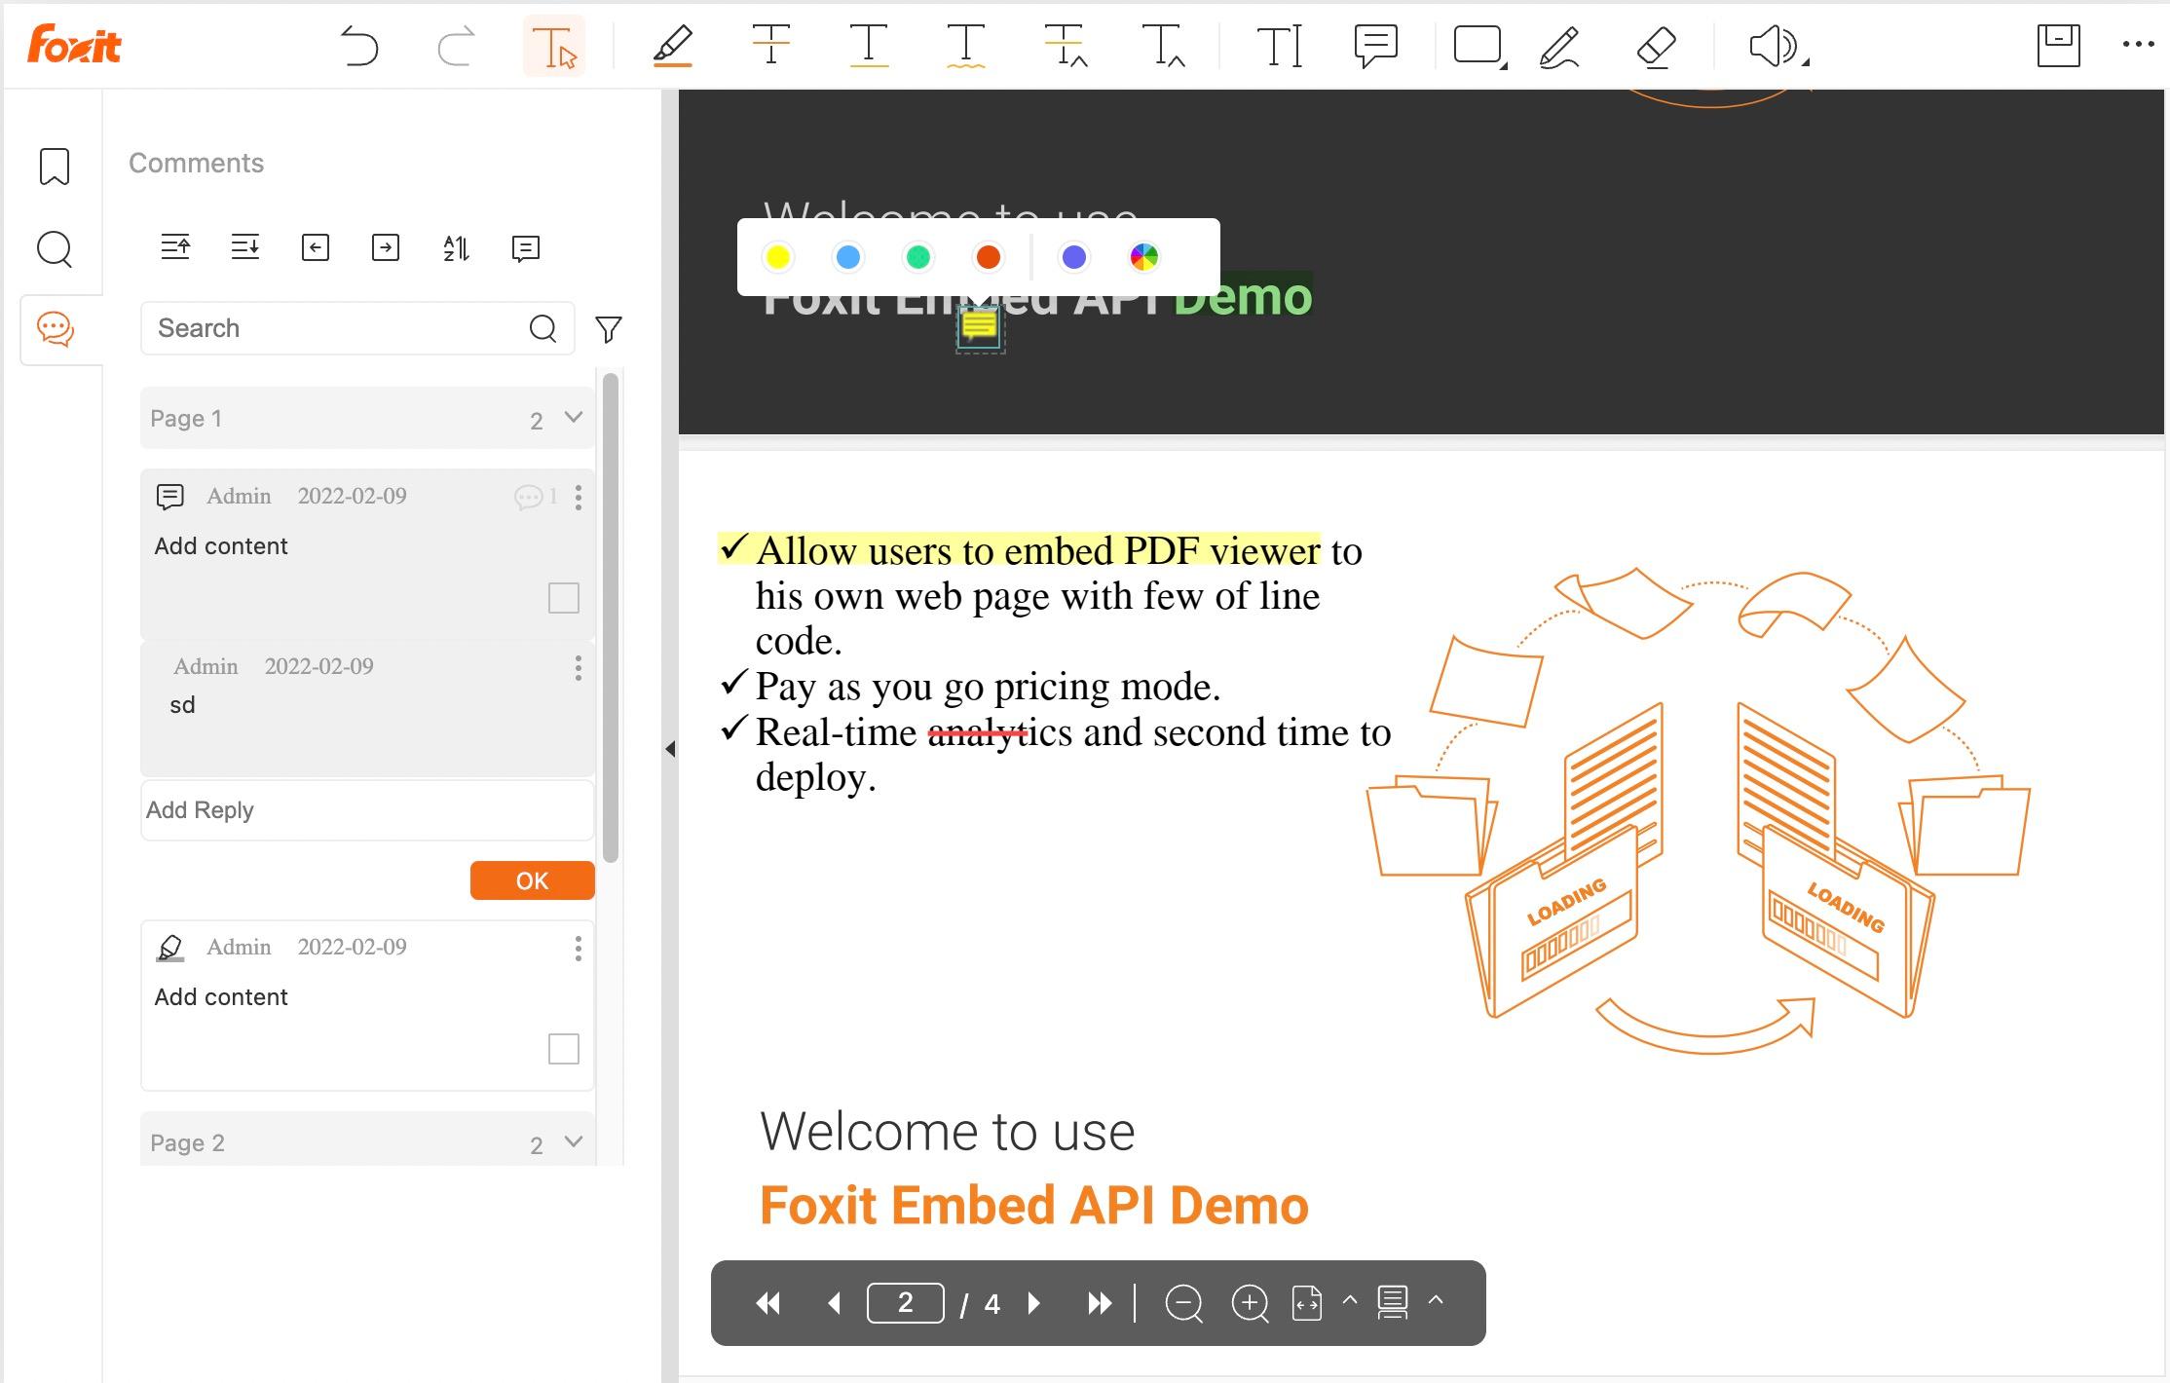This screenshot has width=2170, height=1383.
Task: Confirm reply with the OK button
Action: coord(532,880)
